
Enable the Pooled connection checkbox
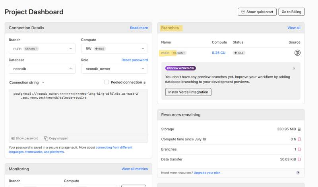[x=107, y=82]
